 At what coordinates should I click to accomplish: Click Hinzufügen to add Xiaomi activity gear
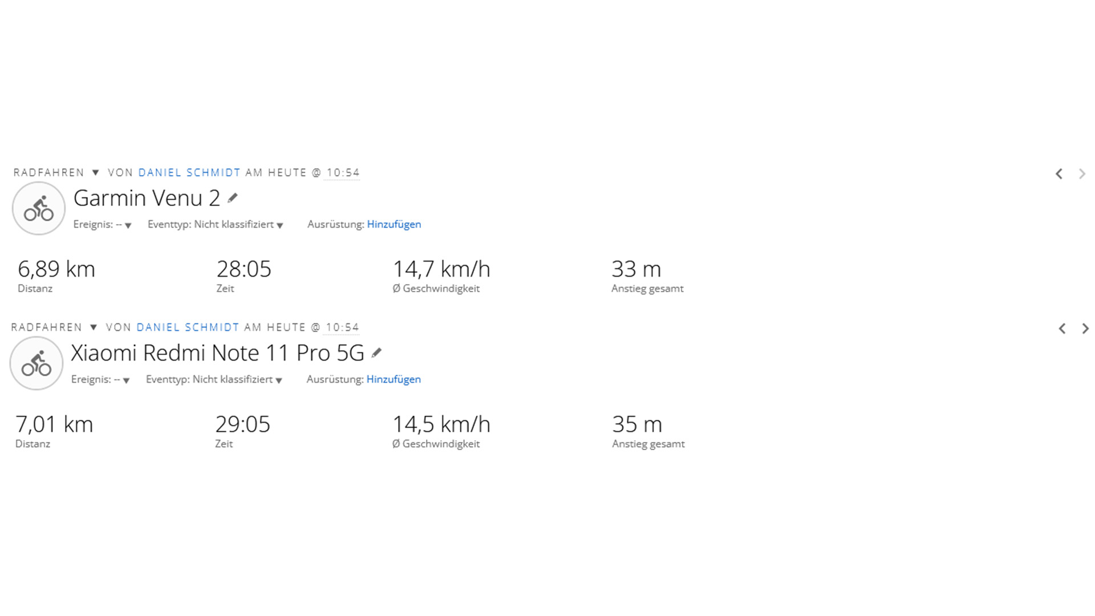393,379
